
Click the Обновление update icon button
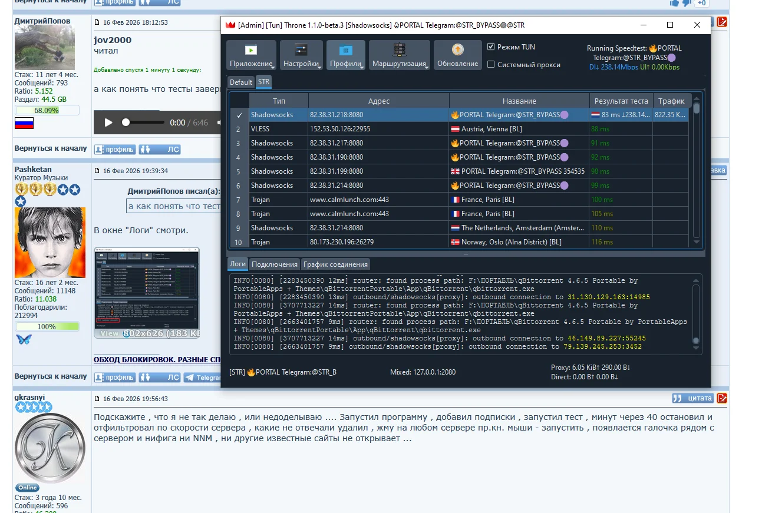coord(458,55)
